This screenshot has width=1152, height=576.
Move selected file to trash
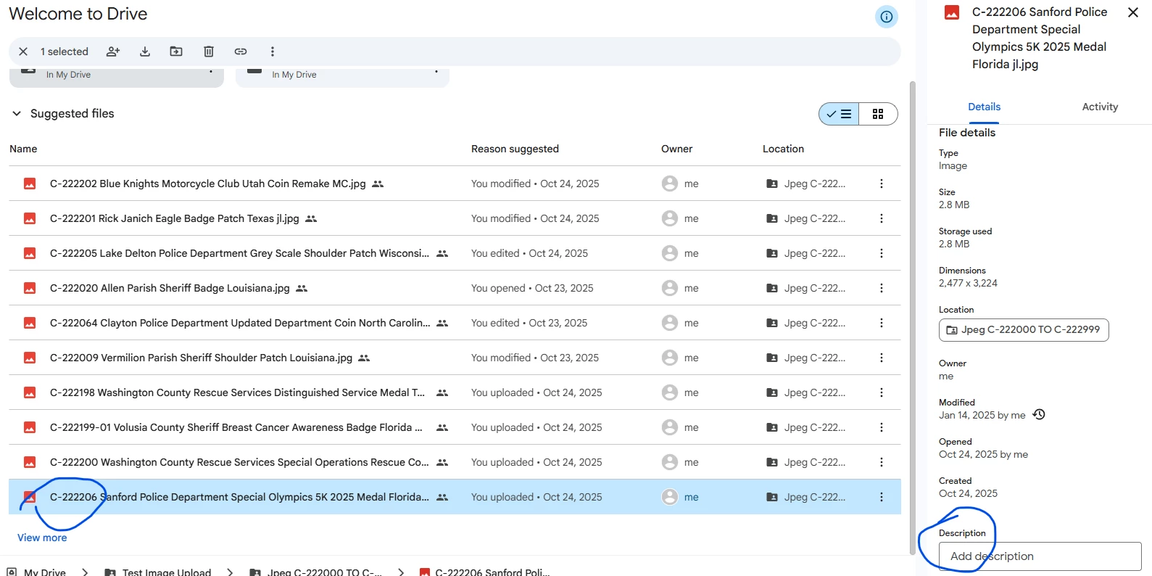(x=209, y=52)
